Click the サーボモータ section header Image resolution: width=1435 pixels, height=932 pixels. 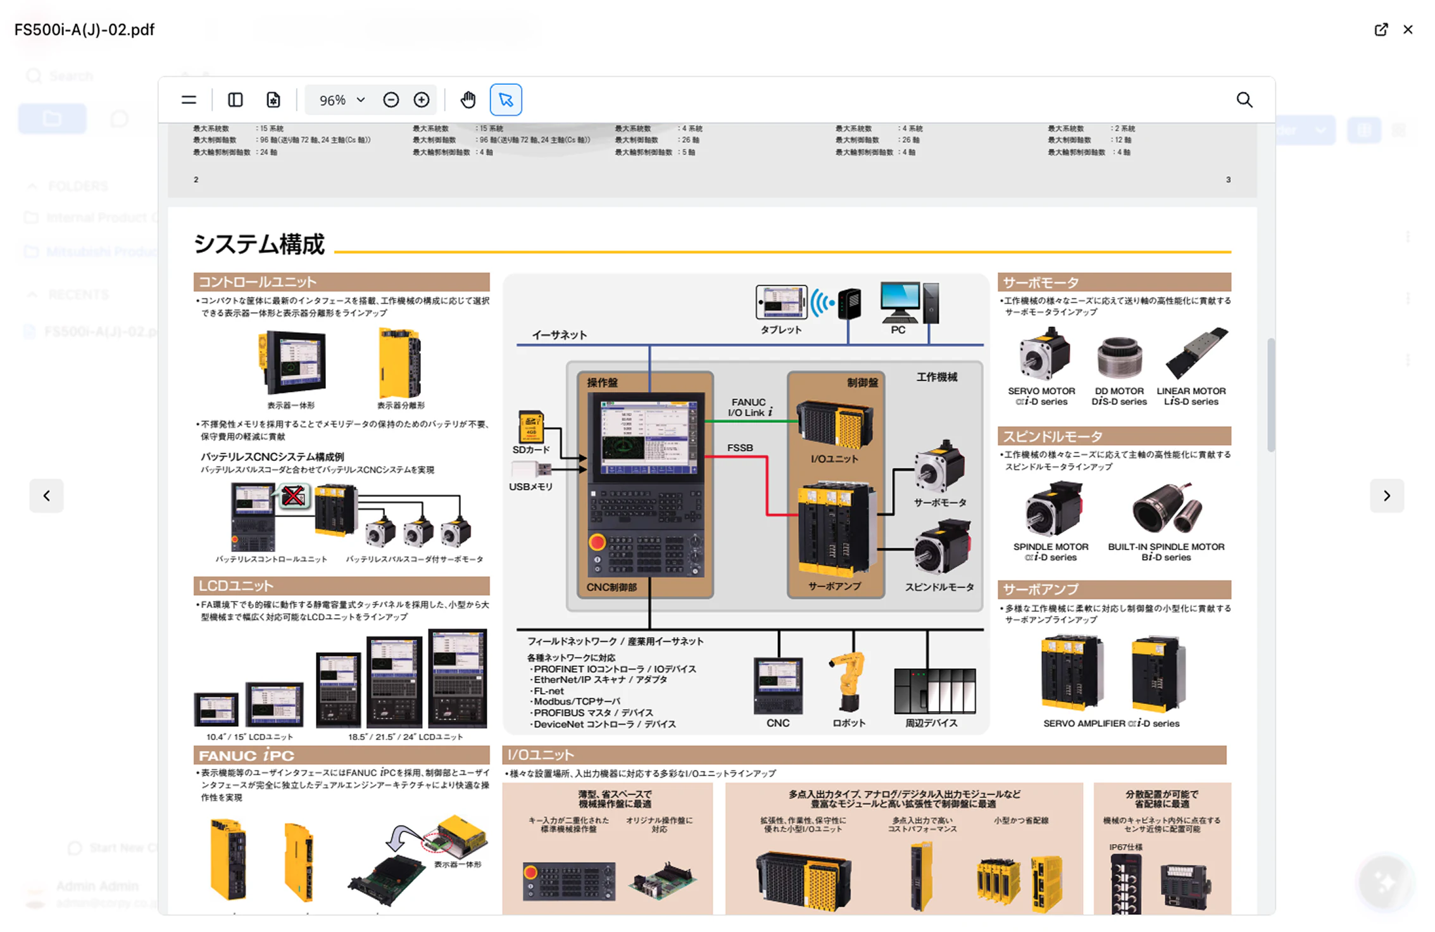coord(1115,282)
